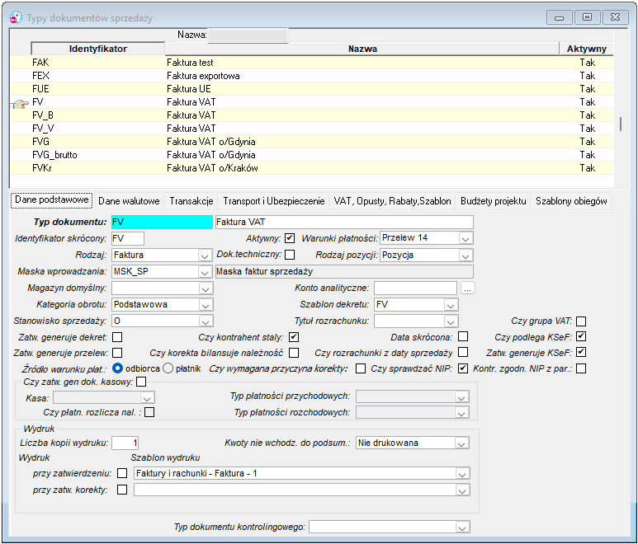The height and width of the screenshot is (544, 638).
Task: Open Szablon wydruku przy zatwierdzeniu dropdown
Action: [x=462, y=474]
